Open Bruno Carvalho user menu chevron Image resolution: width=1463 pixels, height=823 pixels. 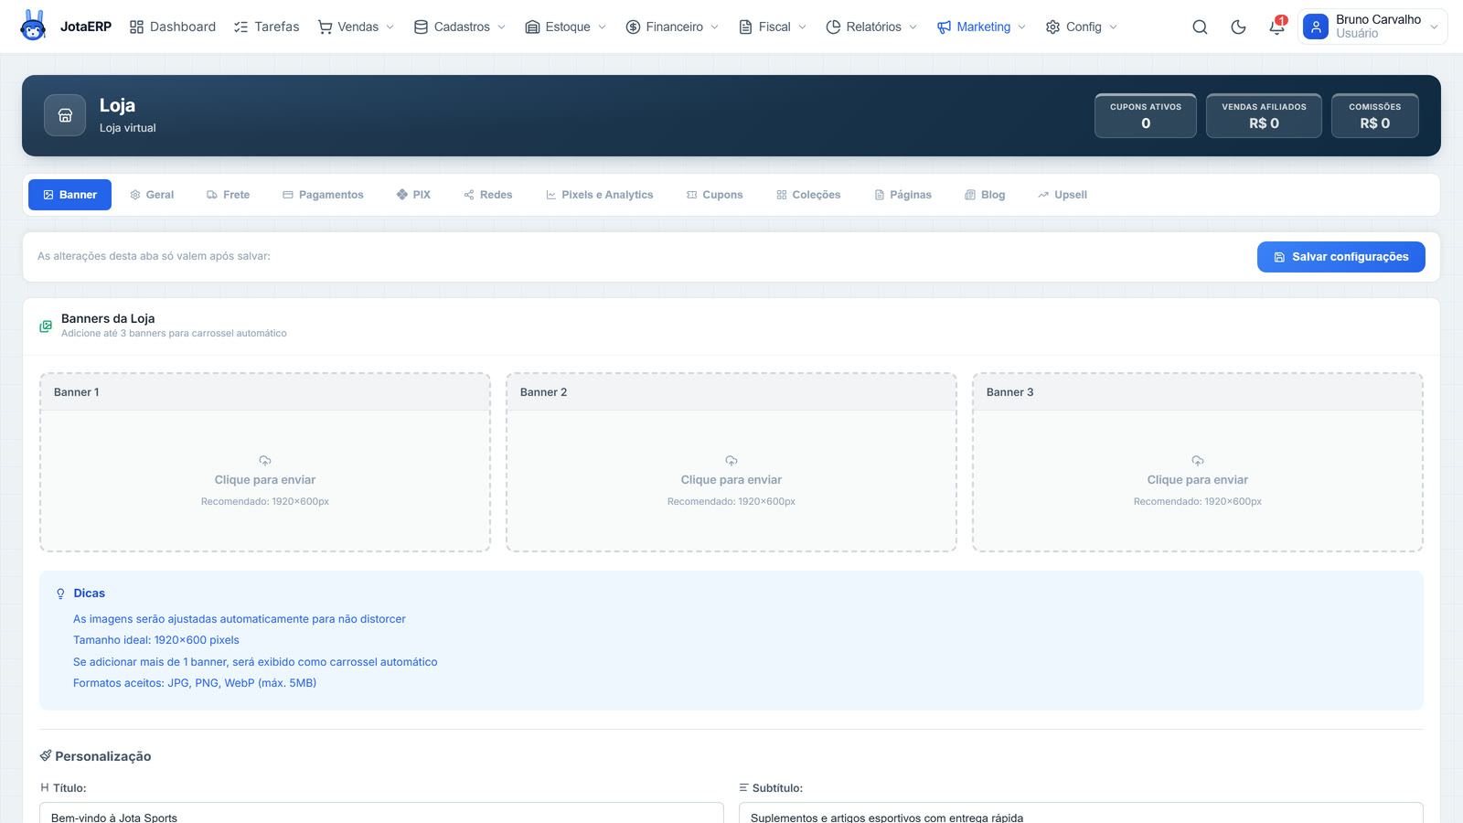coord(1434,27)
